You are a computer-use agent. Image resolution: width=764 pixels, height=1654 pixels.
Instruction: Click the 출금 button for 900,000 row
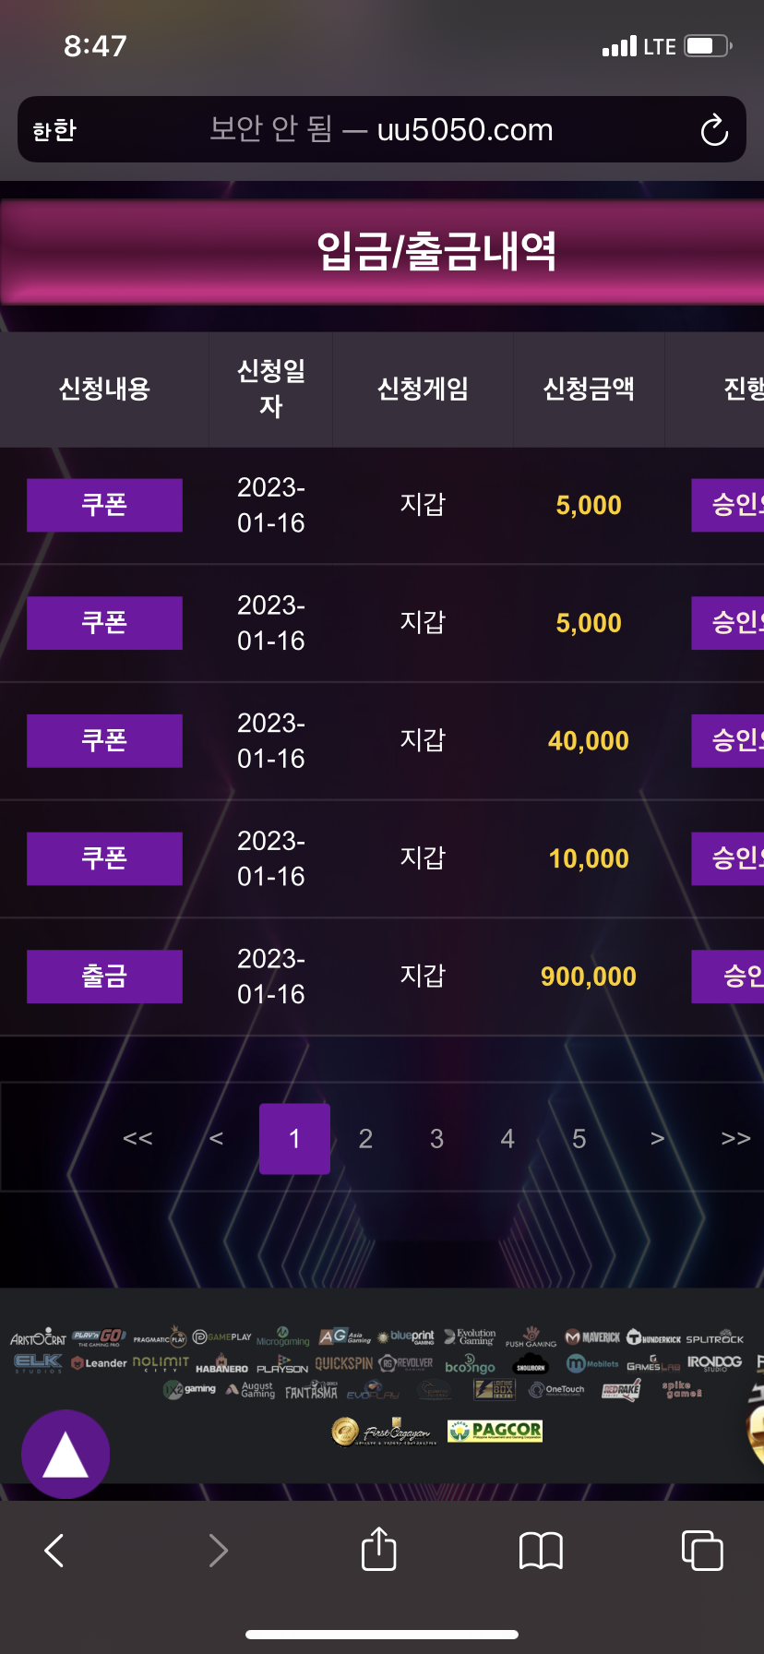pos(104,977)
